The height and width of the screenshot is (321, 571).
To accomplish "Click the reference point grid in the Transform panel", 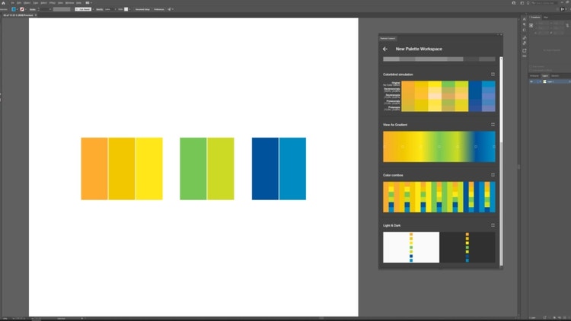I will tap(531, 25).
